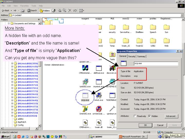
Task: Click OK in srcp.exe Properties
Action: coord(145,125)
